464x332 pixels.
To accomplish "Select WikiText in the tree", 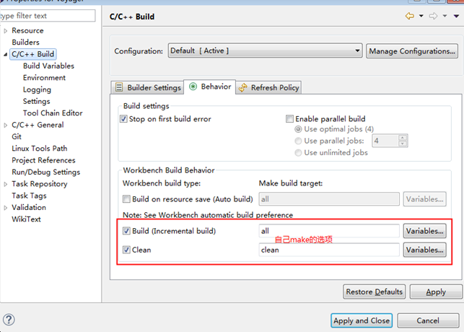I will (x=26, y=219).
